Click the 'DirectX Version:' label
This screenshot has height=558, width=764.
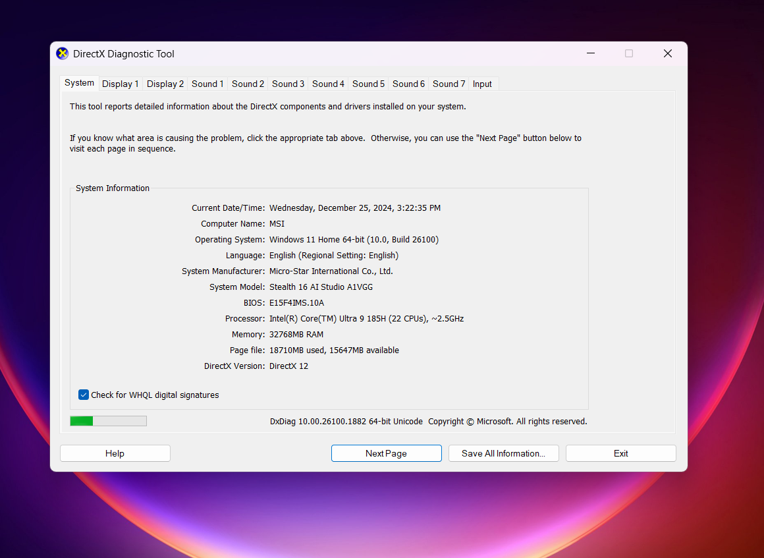click(234, 366)
